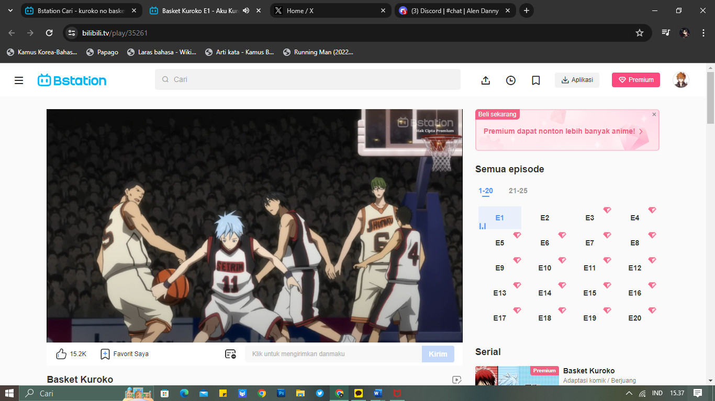Close the premium promo banner

(654, 114)
